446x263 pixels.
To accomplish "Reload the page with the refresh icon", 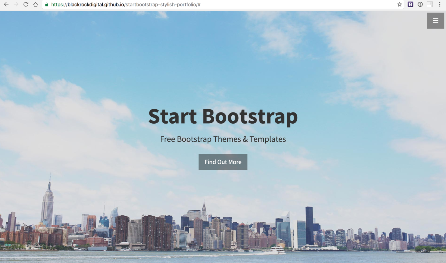I will coord(26,4).
